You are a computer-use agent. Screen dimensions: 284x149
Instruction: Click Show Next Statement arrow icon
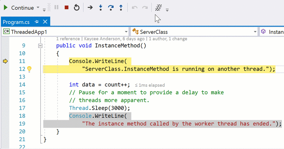click(x=90, y=7)
